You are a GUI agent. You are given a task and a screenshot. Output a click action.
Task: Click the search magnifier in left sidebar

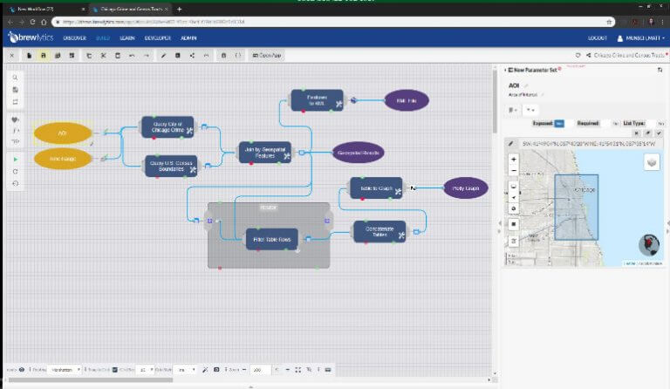[16, 78]
